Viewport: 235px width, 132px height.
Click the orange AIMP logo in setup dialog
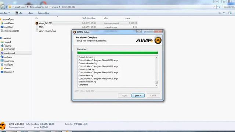(x=158, y=40)
